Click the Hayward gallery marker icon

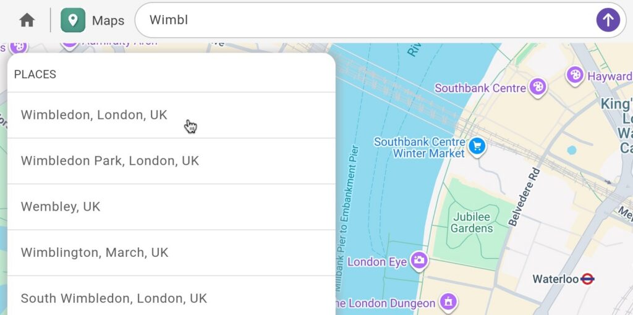[575, 75]
